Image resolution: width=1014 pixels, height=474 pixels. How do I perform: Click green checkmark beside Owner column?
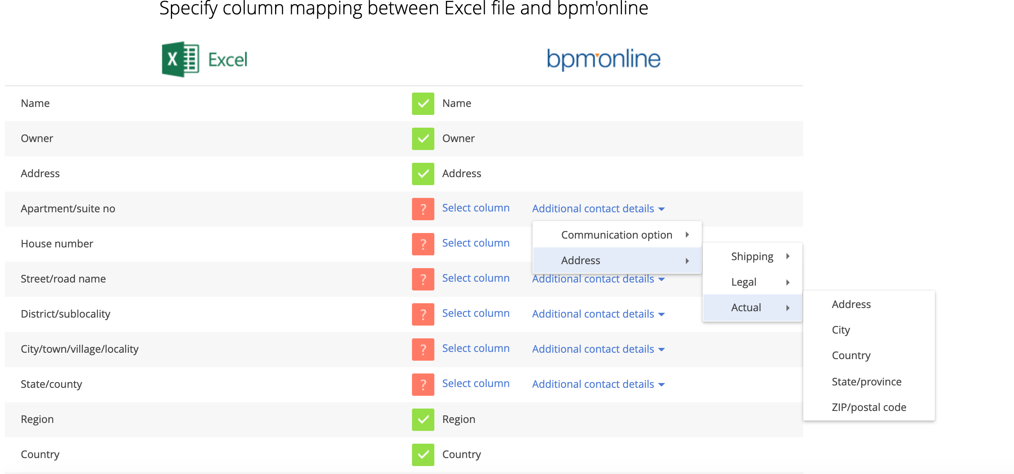click(x=423, y=139)
